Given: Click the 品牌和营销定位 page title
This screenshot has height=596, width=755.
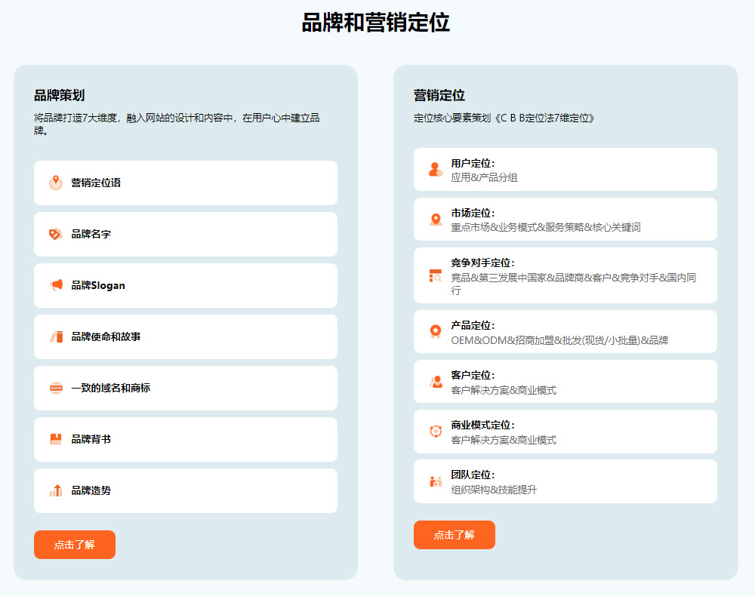Looking at the screenshot, I should [x=376, y=23].
